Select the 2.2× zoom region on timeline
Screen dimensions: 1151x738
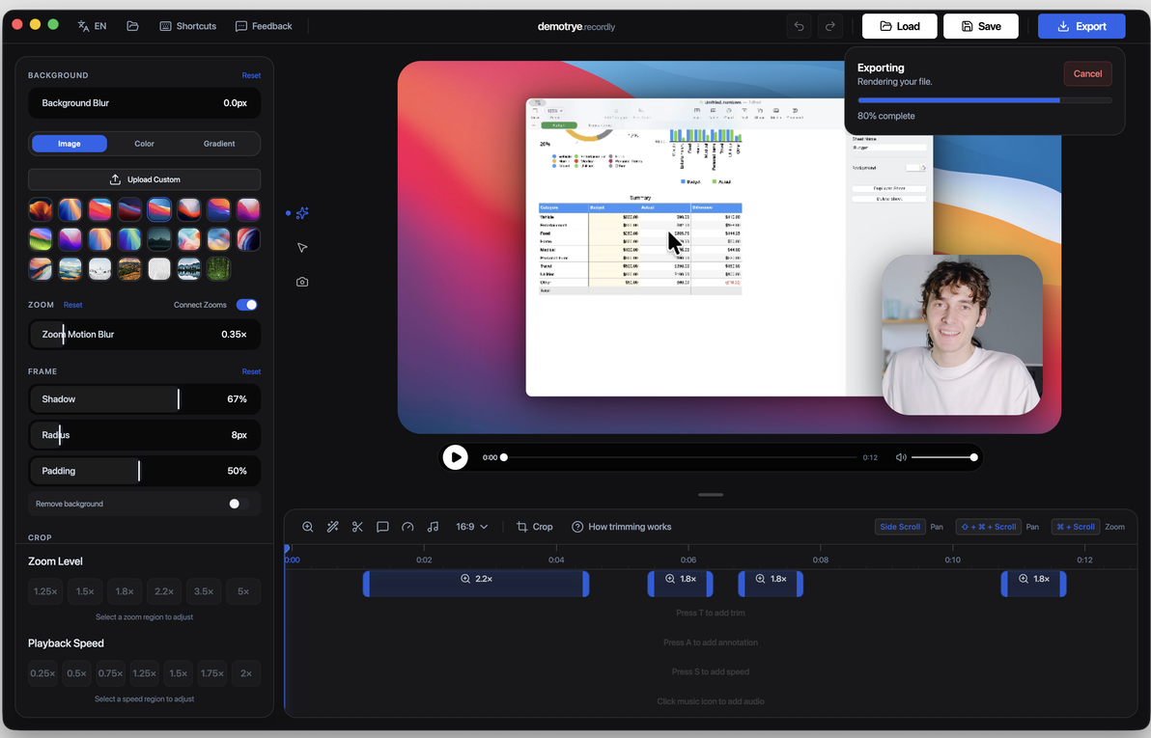[476, 584]
